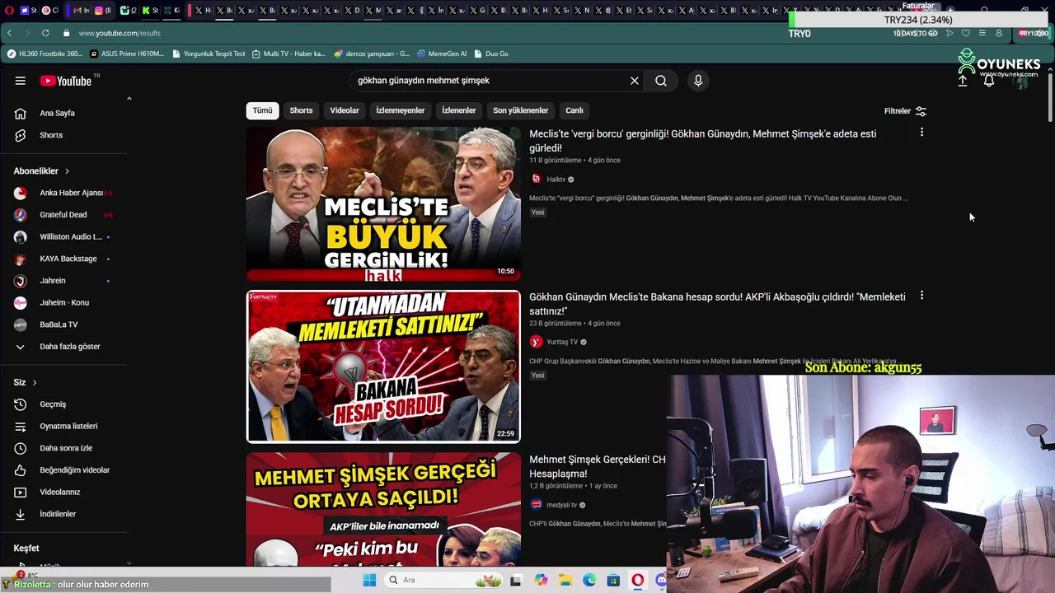The image size is (1055, 593).
Task: Select the Shorts filter chip
Action: tap(301, 110)
